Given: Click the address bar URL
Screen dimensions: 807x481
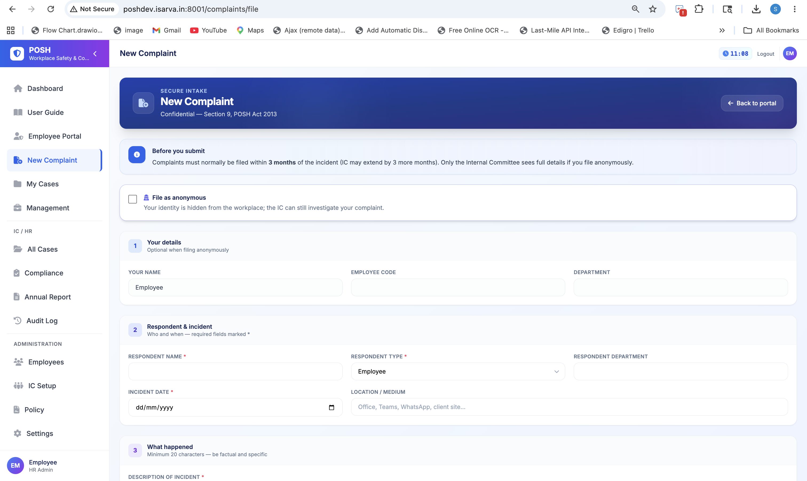Looking at the screenshot, I should [x=191, y=9].
